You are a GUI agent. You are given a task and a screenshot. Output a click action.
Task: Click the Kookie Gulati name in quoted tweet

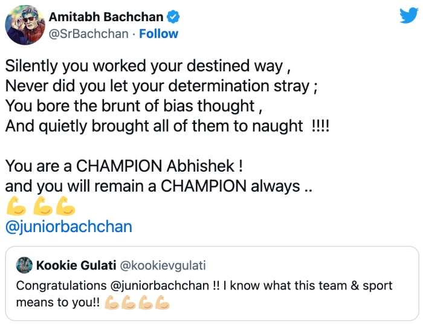[76, 265]
